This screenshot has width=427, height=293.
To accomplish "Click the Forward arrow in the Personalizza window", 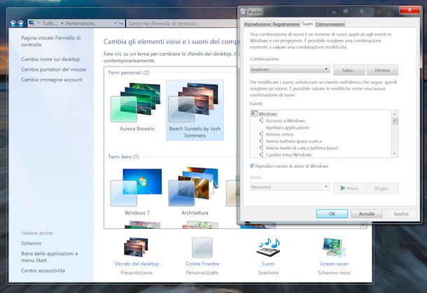I will (21, 23).
